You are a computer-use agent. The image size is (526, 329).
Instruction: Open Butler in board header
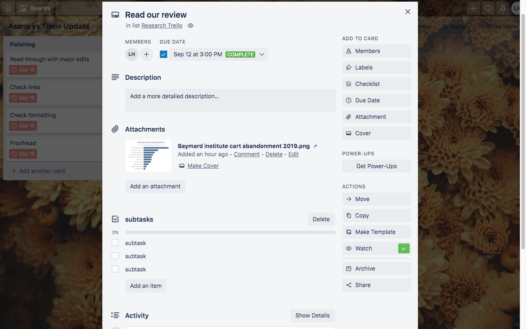pos(454,26)
